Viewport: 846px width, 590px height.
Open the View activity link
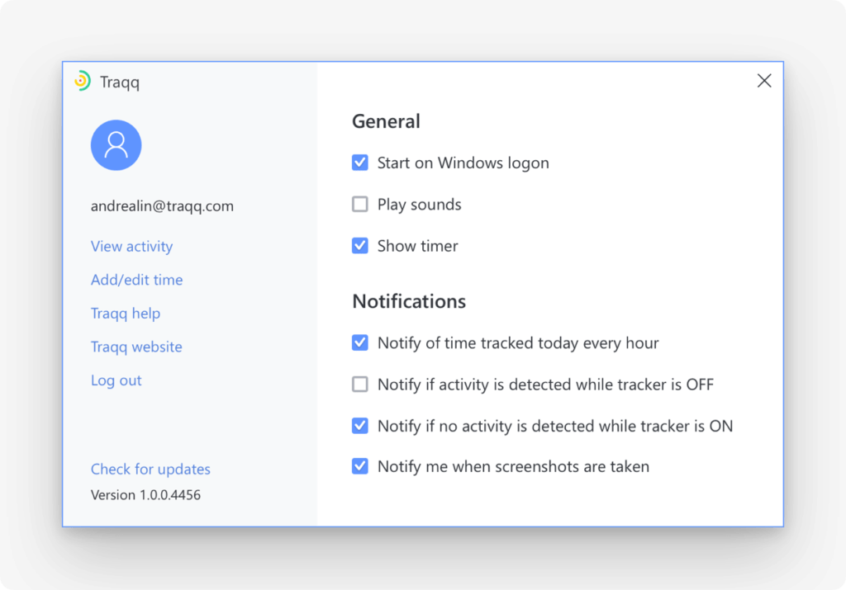click(x=131, y=247)
